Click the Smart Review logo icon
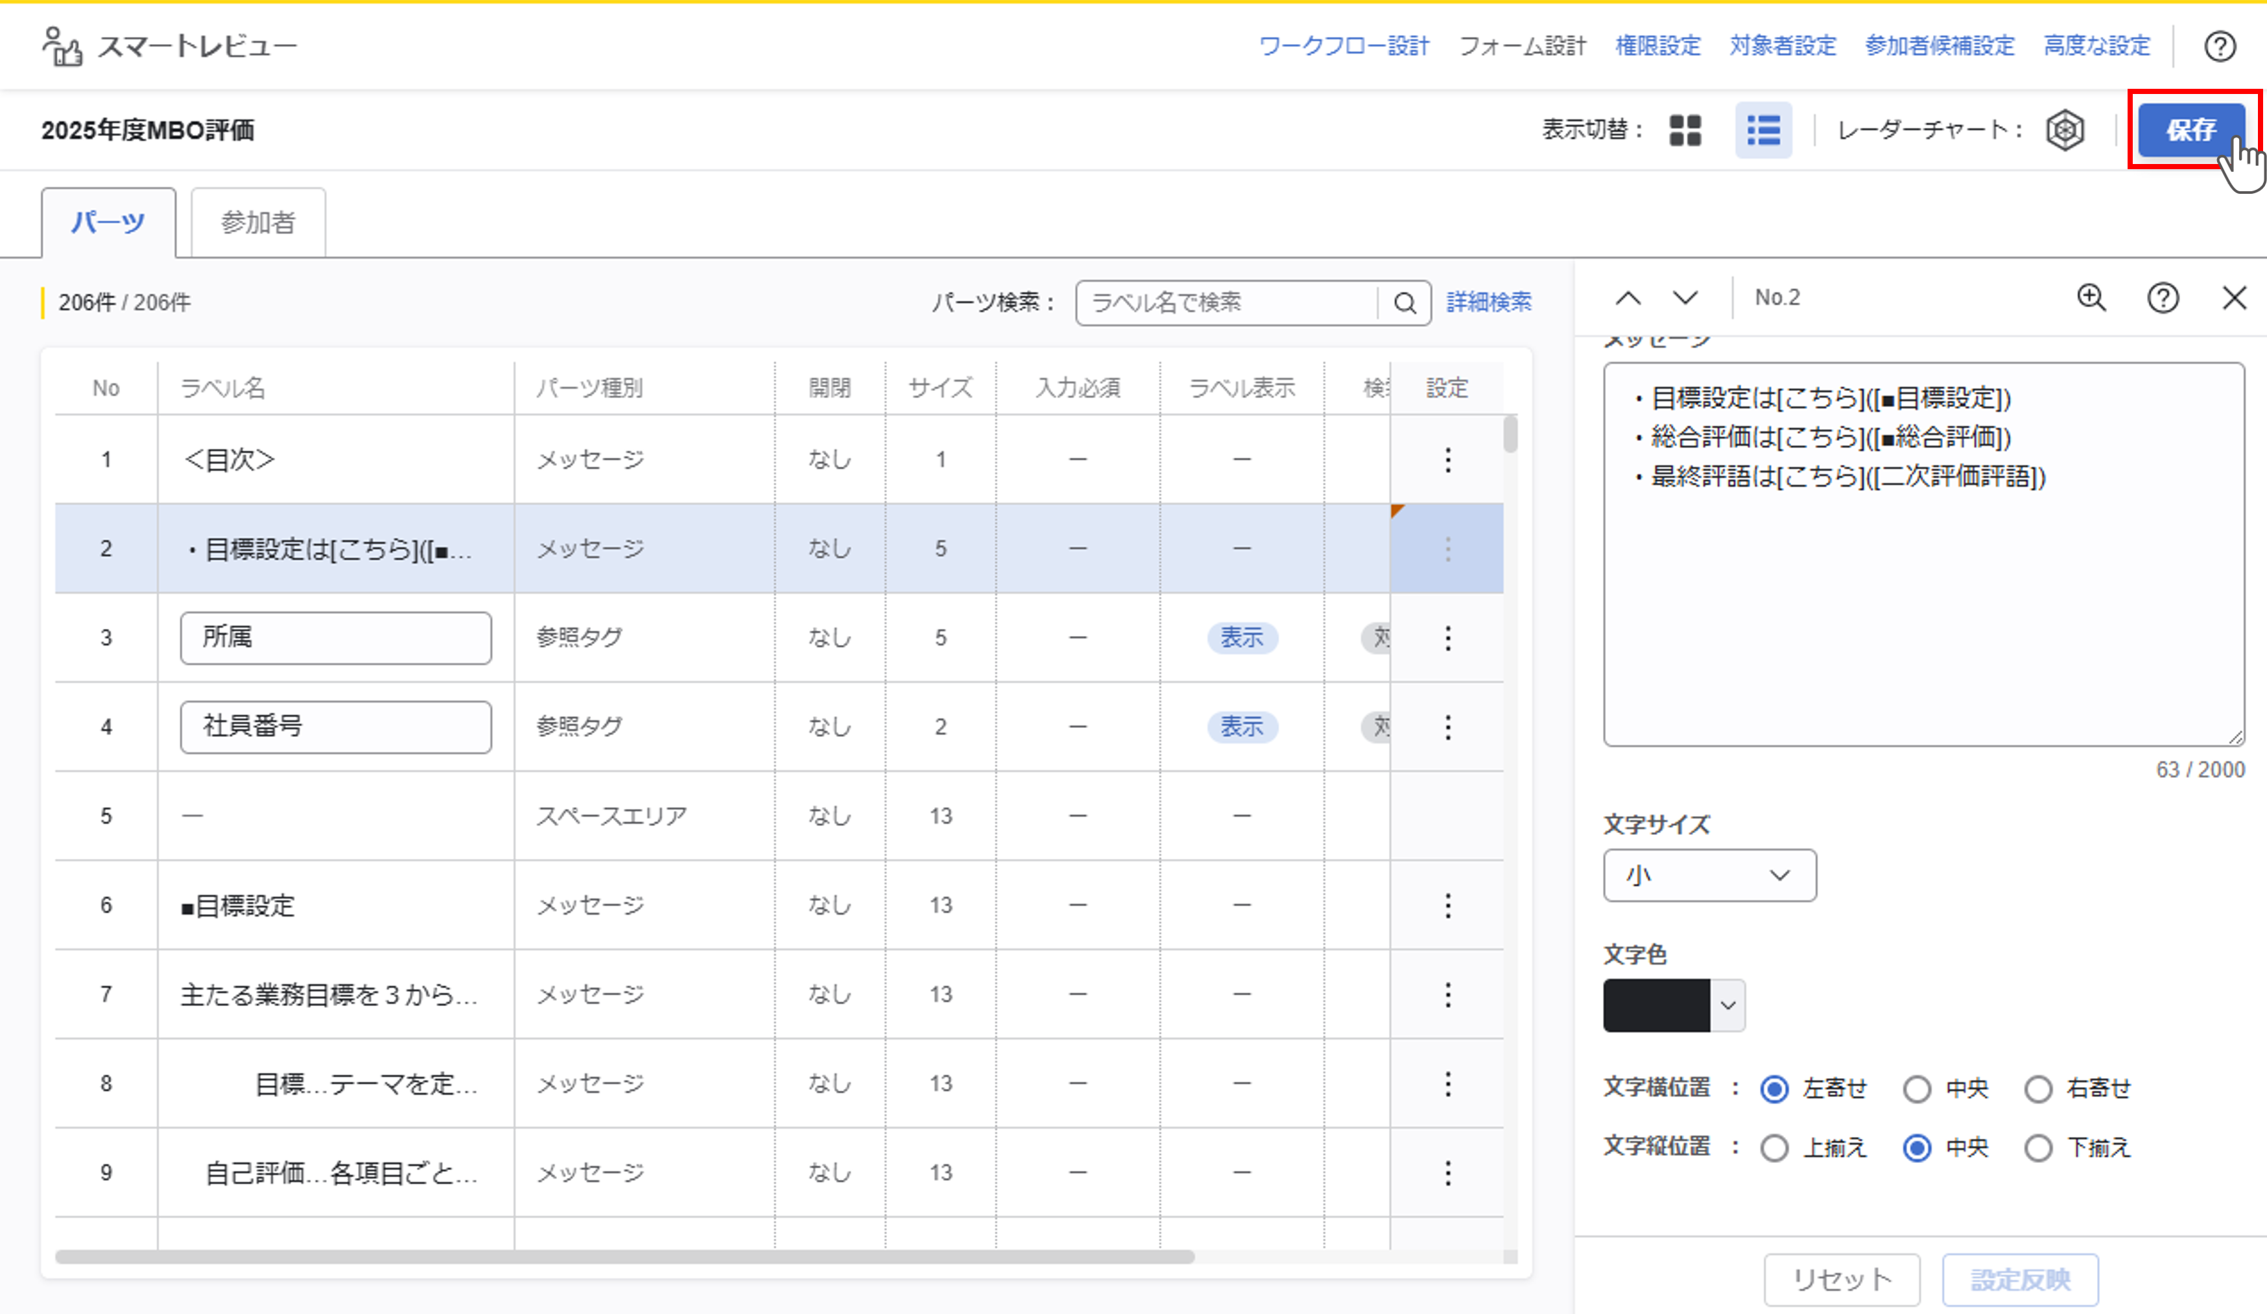The width and height of the screenshot is (2267, 1314). 62,46
